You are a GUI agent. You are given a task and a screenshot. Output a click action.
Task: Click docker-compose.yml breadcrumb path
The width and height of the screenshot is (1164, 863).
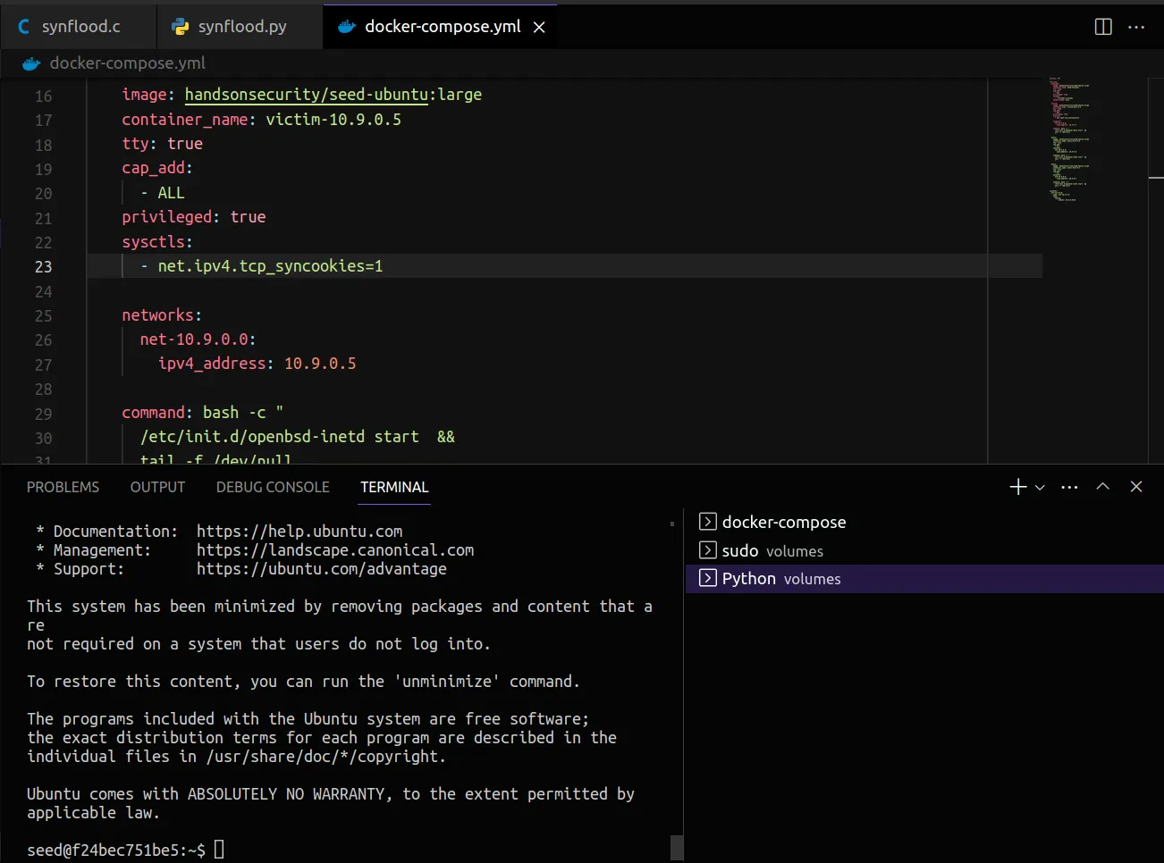point(127,63)
